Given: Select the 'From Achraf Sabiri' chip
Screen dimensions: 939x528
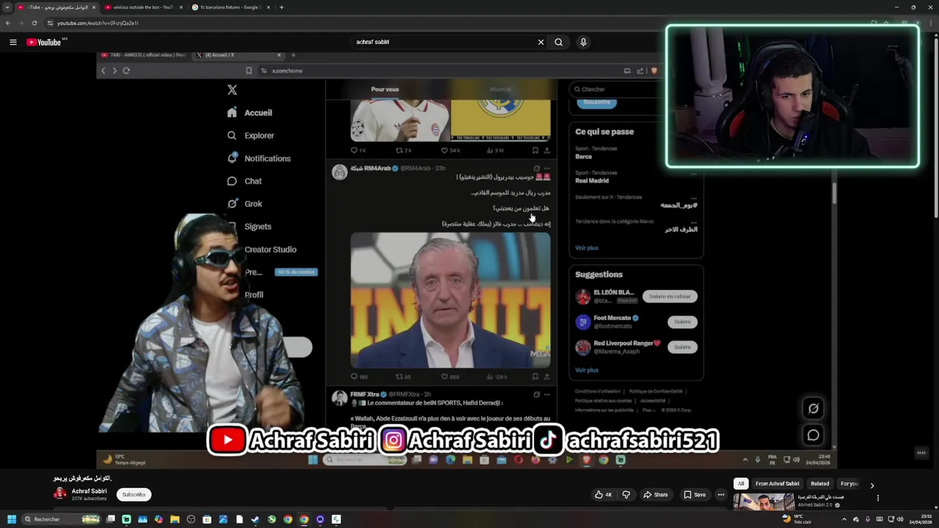Looking at the screenshot, I should [777, 484].
